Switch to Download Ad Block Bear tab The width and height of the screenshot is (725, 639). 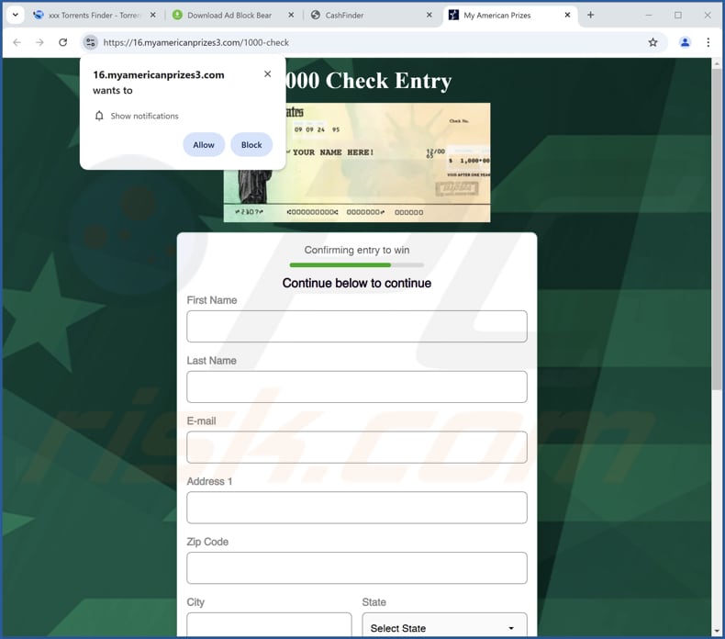click(229, 16)
